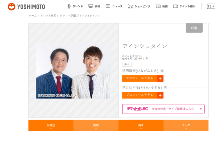Click タレント詳細(アインシュタイン) breadcrumb text
Image resolution: width=215 pixels, height=142 pixels.
(79, 15)
